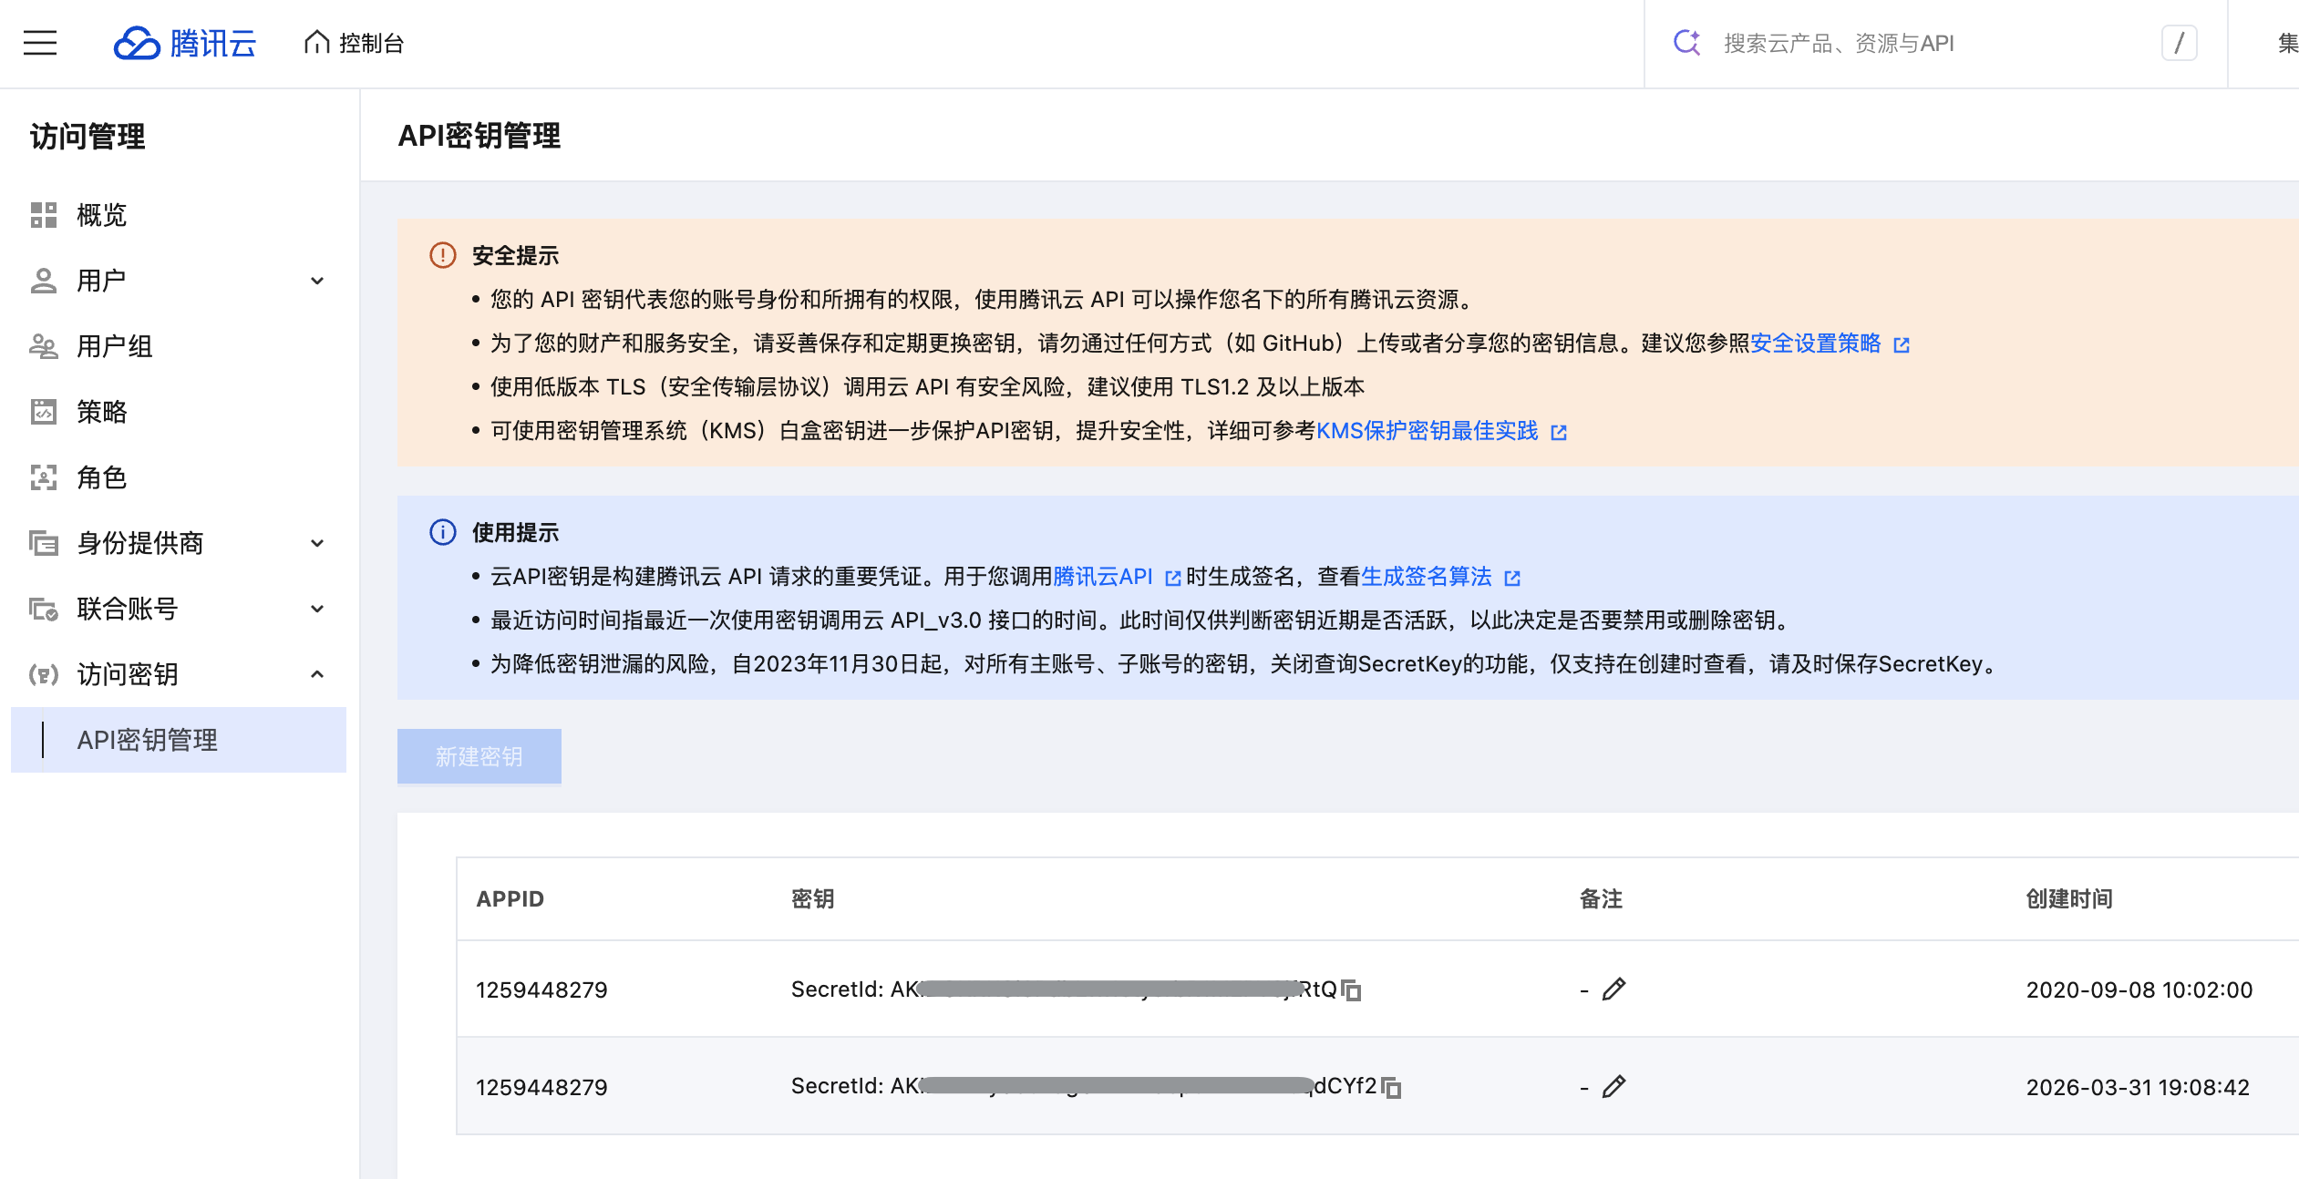2299x1179 pixels.
Task: Click external-link icon after 安全设置策略
Action: [1902, 344]
